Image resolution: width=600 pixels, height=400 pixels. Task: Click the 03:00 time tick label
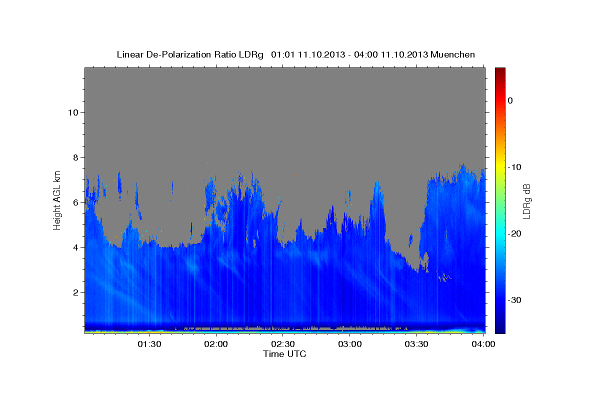click(x=350, y=344)
